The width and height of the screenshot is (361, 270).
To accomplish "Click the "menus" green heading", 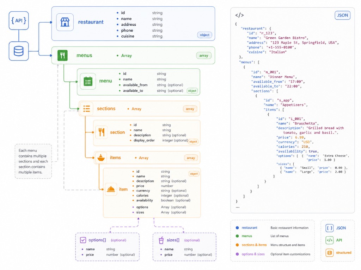I will click(84, 55).
